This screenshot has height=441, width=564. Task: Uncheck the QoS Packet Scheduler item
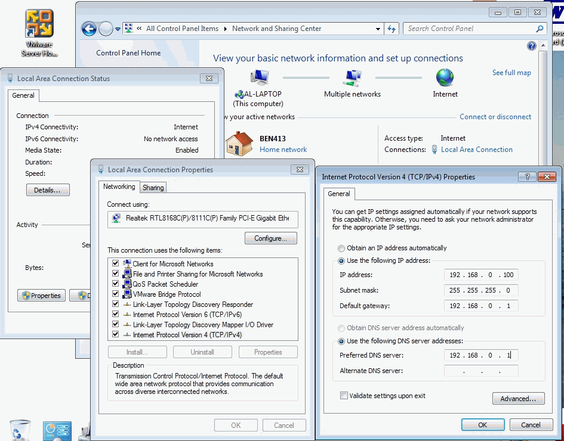coord(116,284)
